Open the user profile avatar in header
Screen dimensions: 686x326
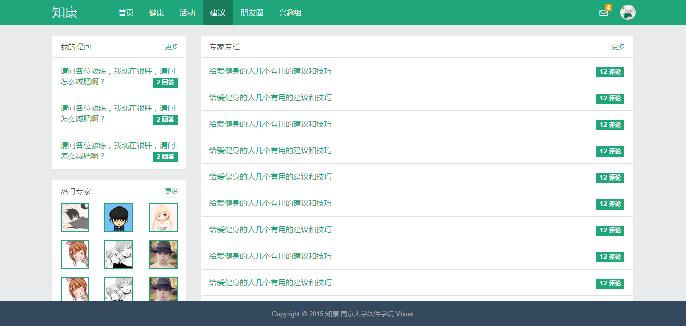pos(628,12)
